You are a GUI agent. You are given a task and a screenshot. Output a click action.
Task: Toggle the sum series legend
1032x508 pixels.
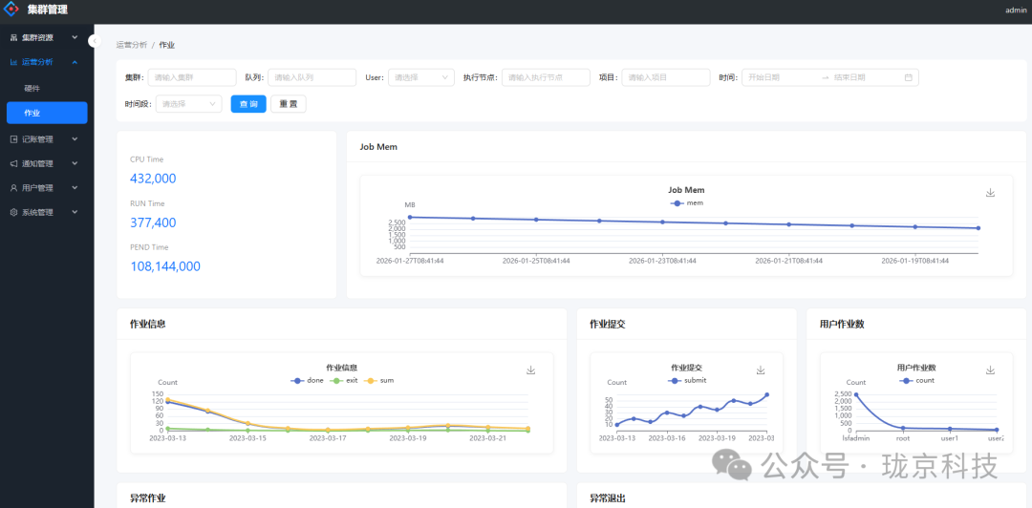tap(379, 380)
